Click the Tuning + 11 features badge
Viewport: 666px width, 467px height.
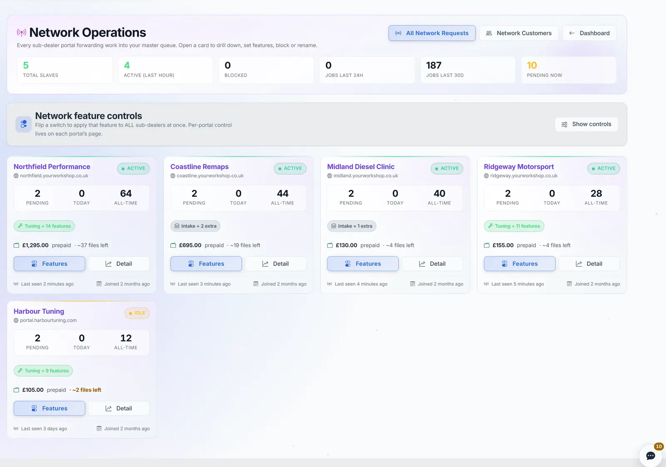pos(514,226)
